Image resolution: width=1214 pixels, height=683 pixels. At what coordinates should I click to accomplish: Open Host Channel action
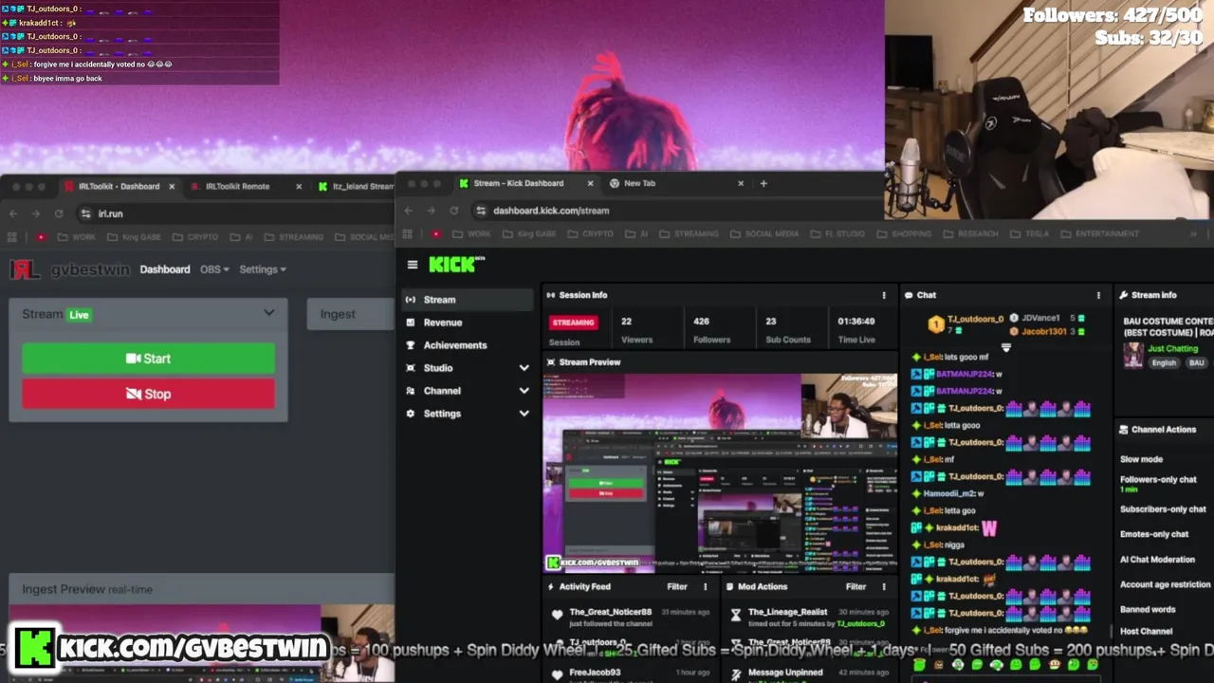click(x=1146, y=632)
